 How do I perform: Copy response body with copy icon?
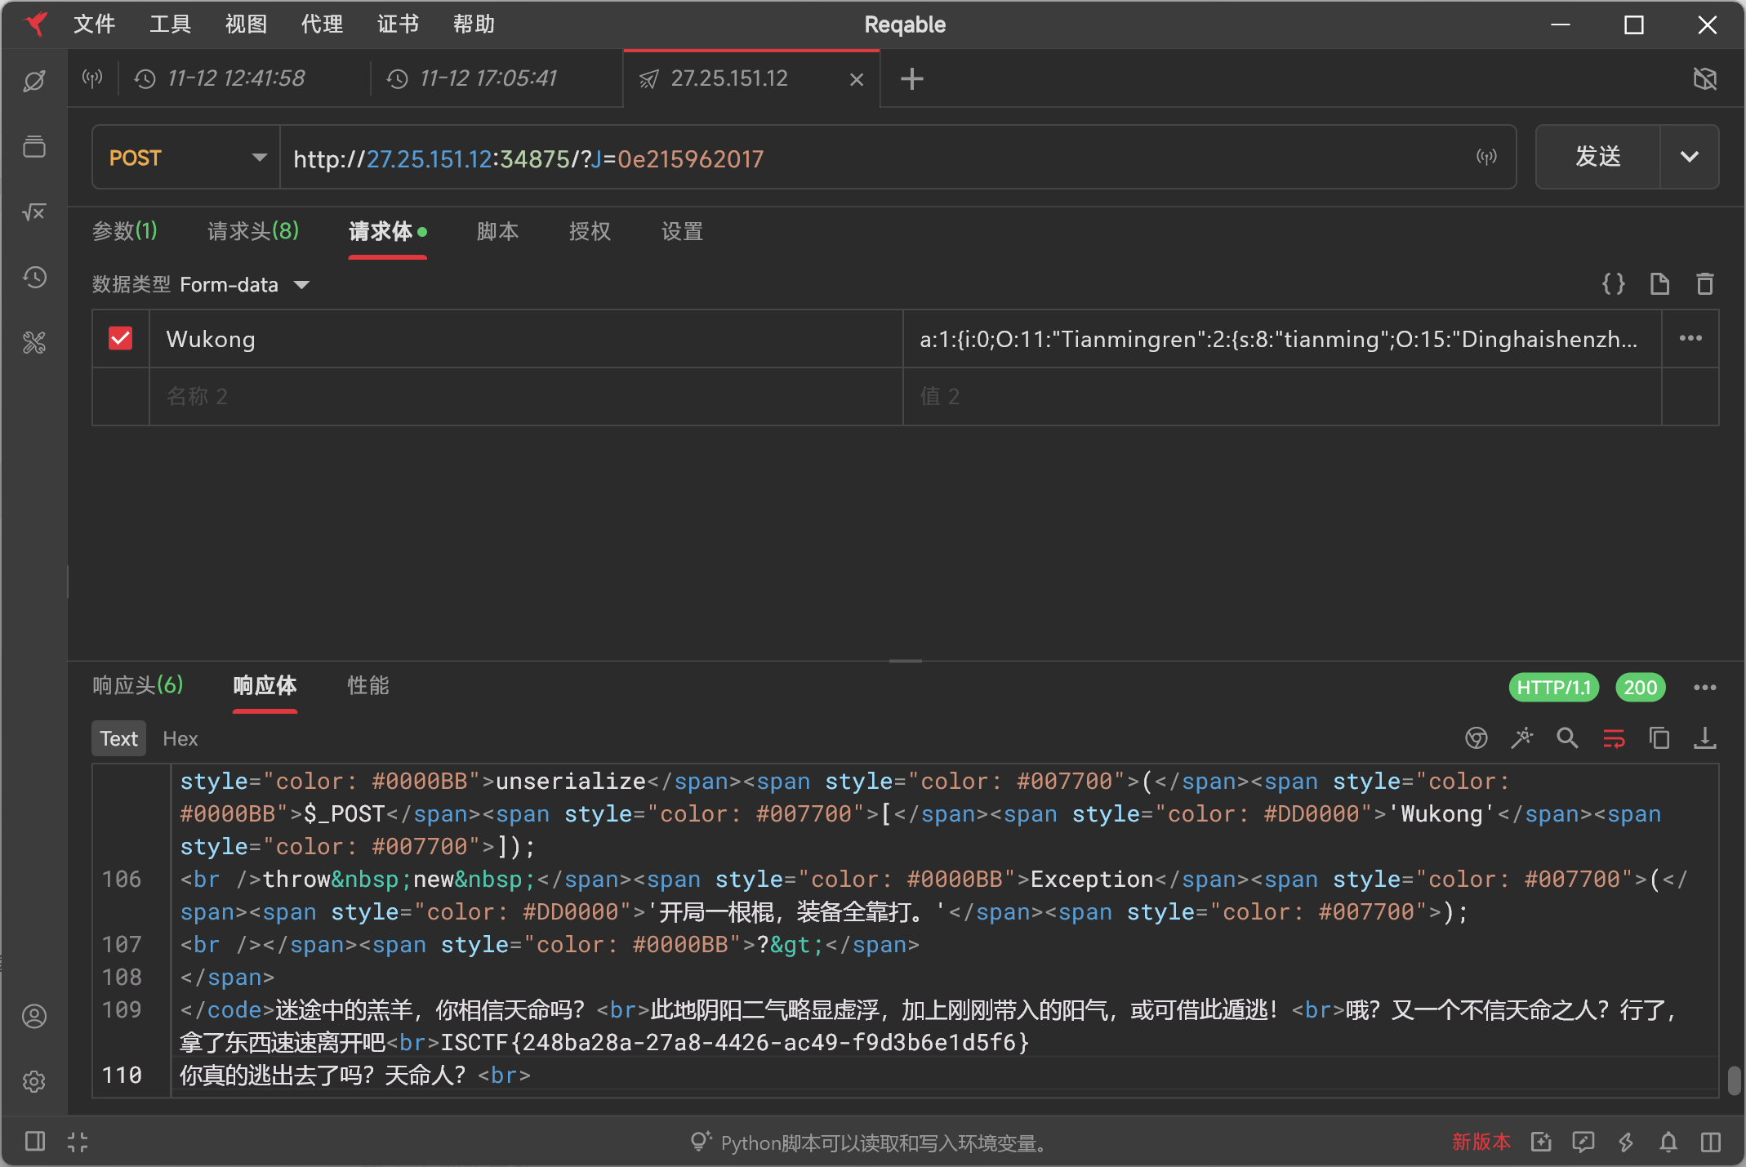coord(1659,738)
